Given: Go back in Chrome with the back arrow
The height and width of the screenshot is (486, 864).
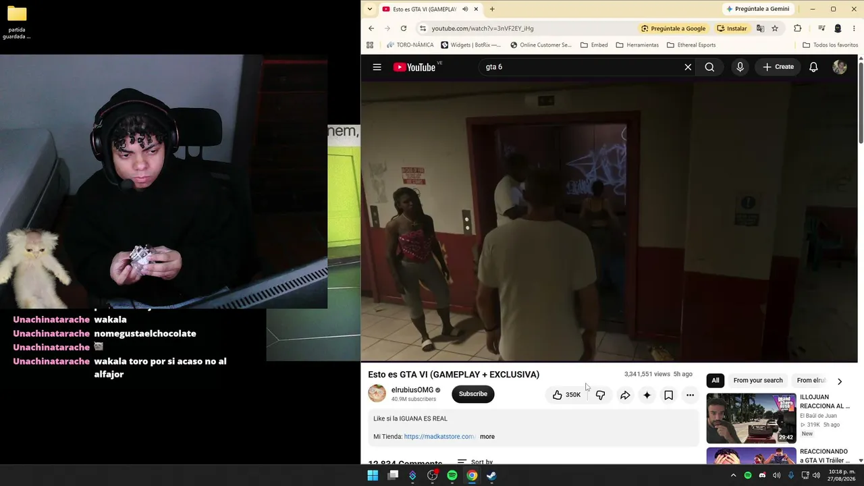Looking at the screenshot, I should (x=371, y=28).
